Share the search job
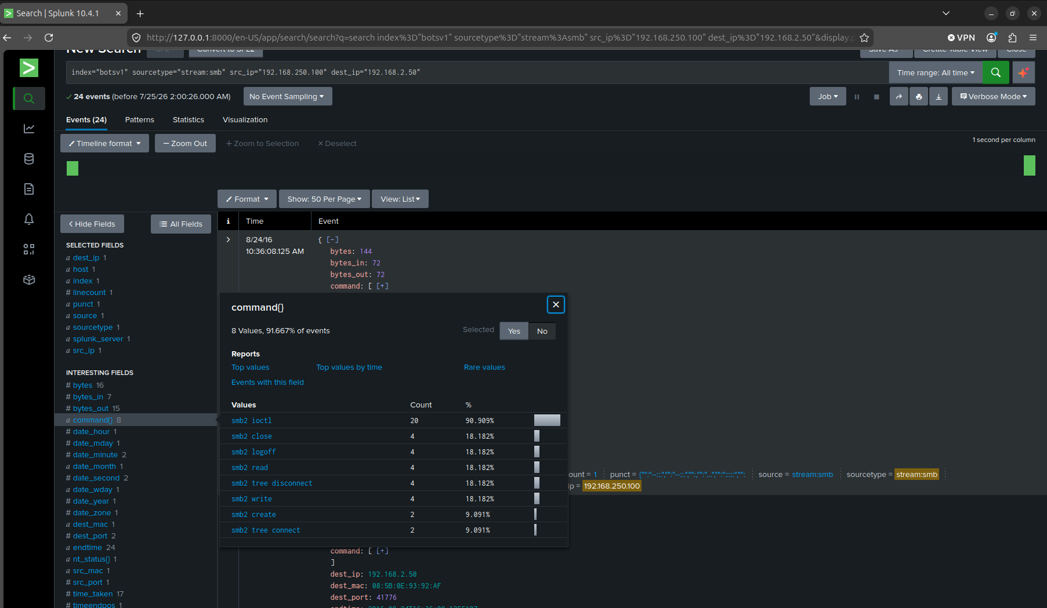The width and height of the screenshot is (1047, 608). pyautogui.click(x=899, y=97)
